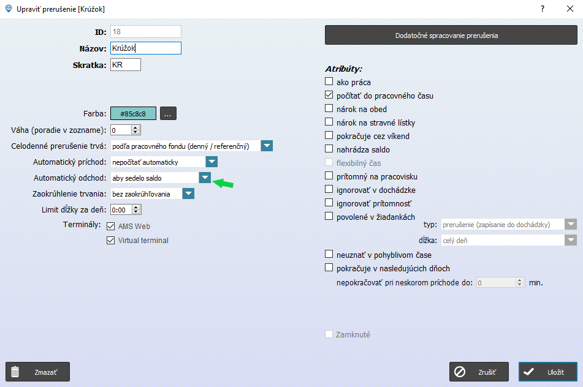Toggle the Virtual terminal checkbox
Screen dimensions: 583x387
(x=110, y=240)
